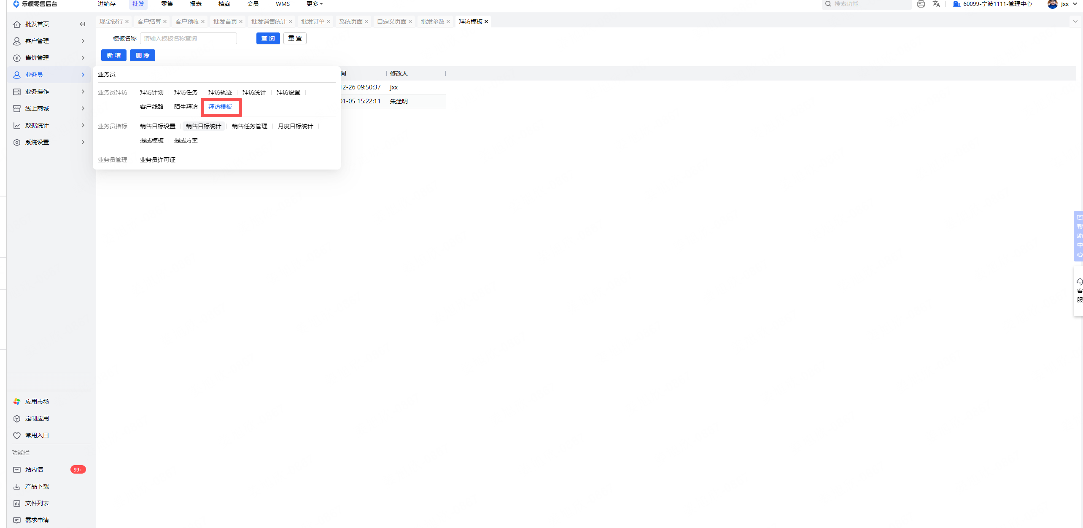Screen dimensions: 1083x528
Task: Expand the tab list chevron at right
Action: point(1075,22)
